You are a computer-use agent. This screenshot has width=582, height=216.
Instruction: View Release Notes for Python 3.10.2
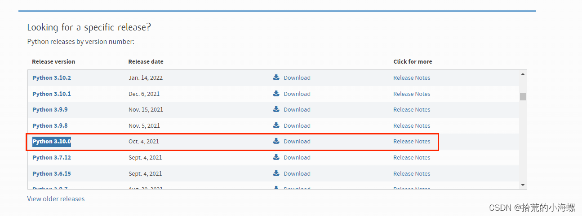click(412, 78)
